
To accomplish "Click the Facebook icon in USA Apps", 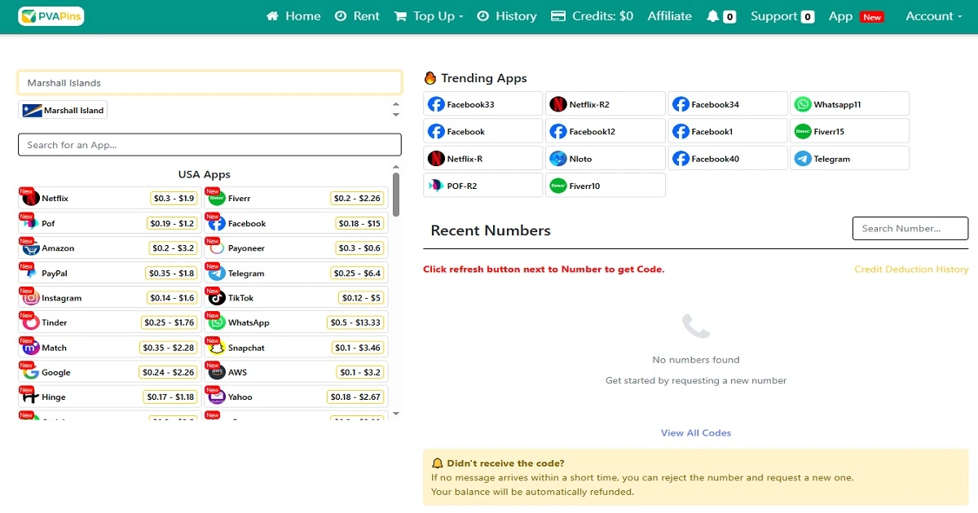I will (x=217, y=223).
